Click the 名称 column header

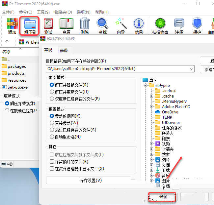6,52
